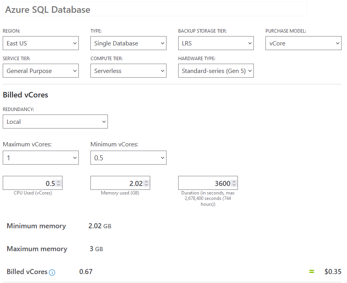Click the 'Maximum vCores:' label

coord(27,144)
